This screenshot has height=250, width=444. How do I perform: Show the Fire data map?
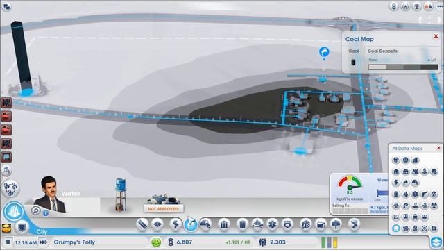tap(405, 194)
